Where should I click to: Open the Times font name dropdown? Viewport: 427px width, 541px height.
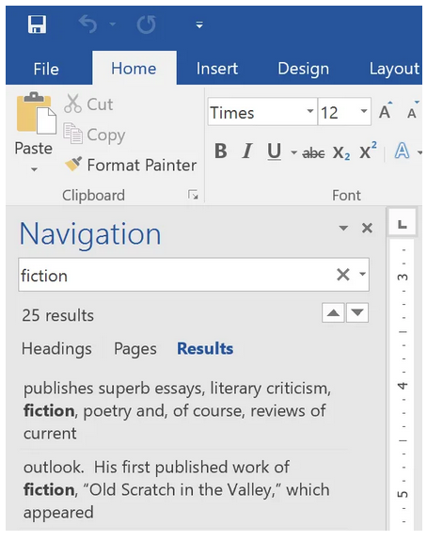point(310,111)
